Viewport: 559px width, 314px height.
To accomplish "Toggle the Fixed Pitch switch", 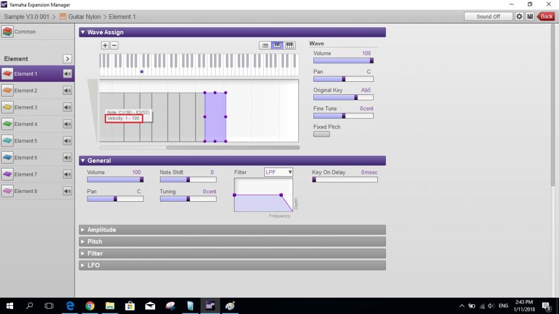I will click(x=322, y=134).
